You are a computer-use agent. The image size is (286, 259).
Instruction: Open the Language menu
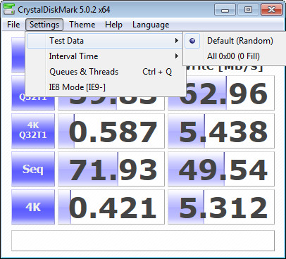pos(151,25)
